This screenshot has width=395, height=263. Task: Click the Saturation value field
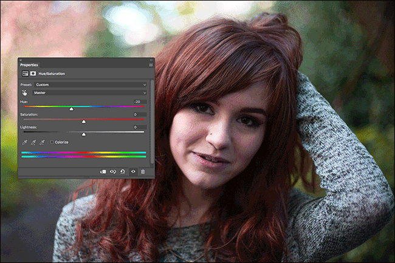click(140, 115)
